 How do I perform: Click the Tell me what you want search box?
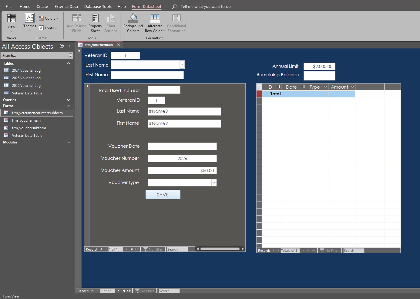205,6
